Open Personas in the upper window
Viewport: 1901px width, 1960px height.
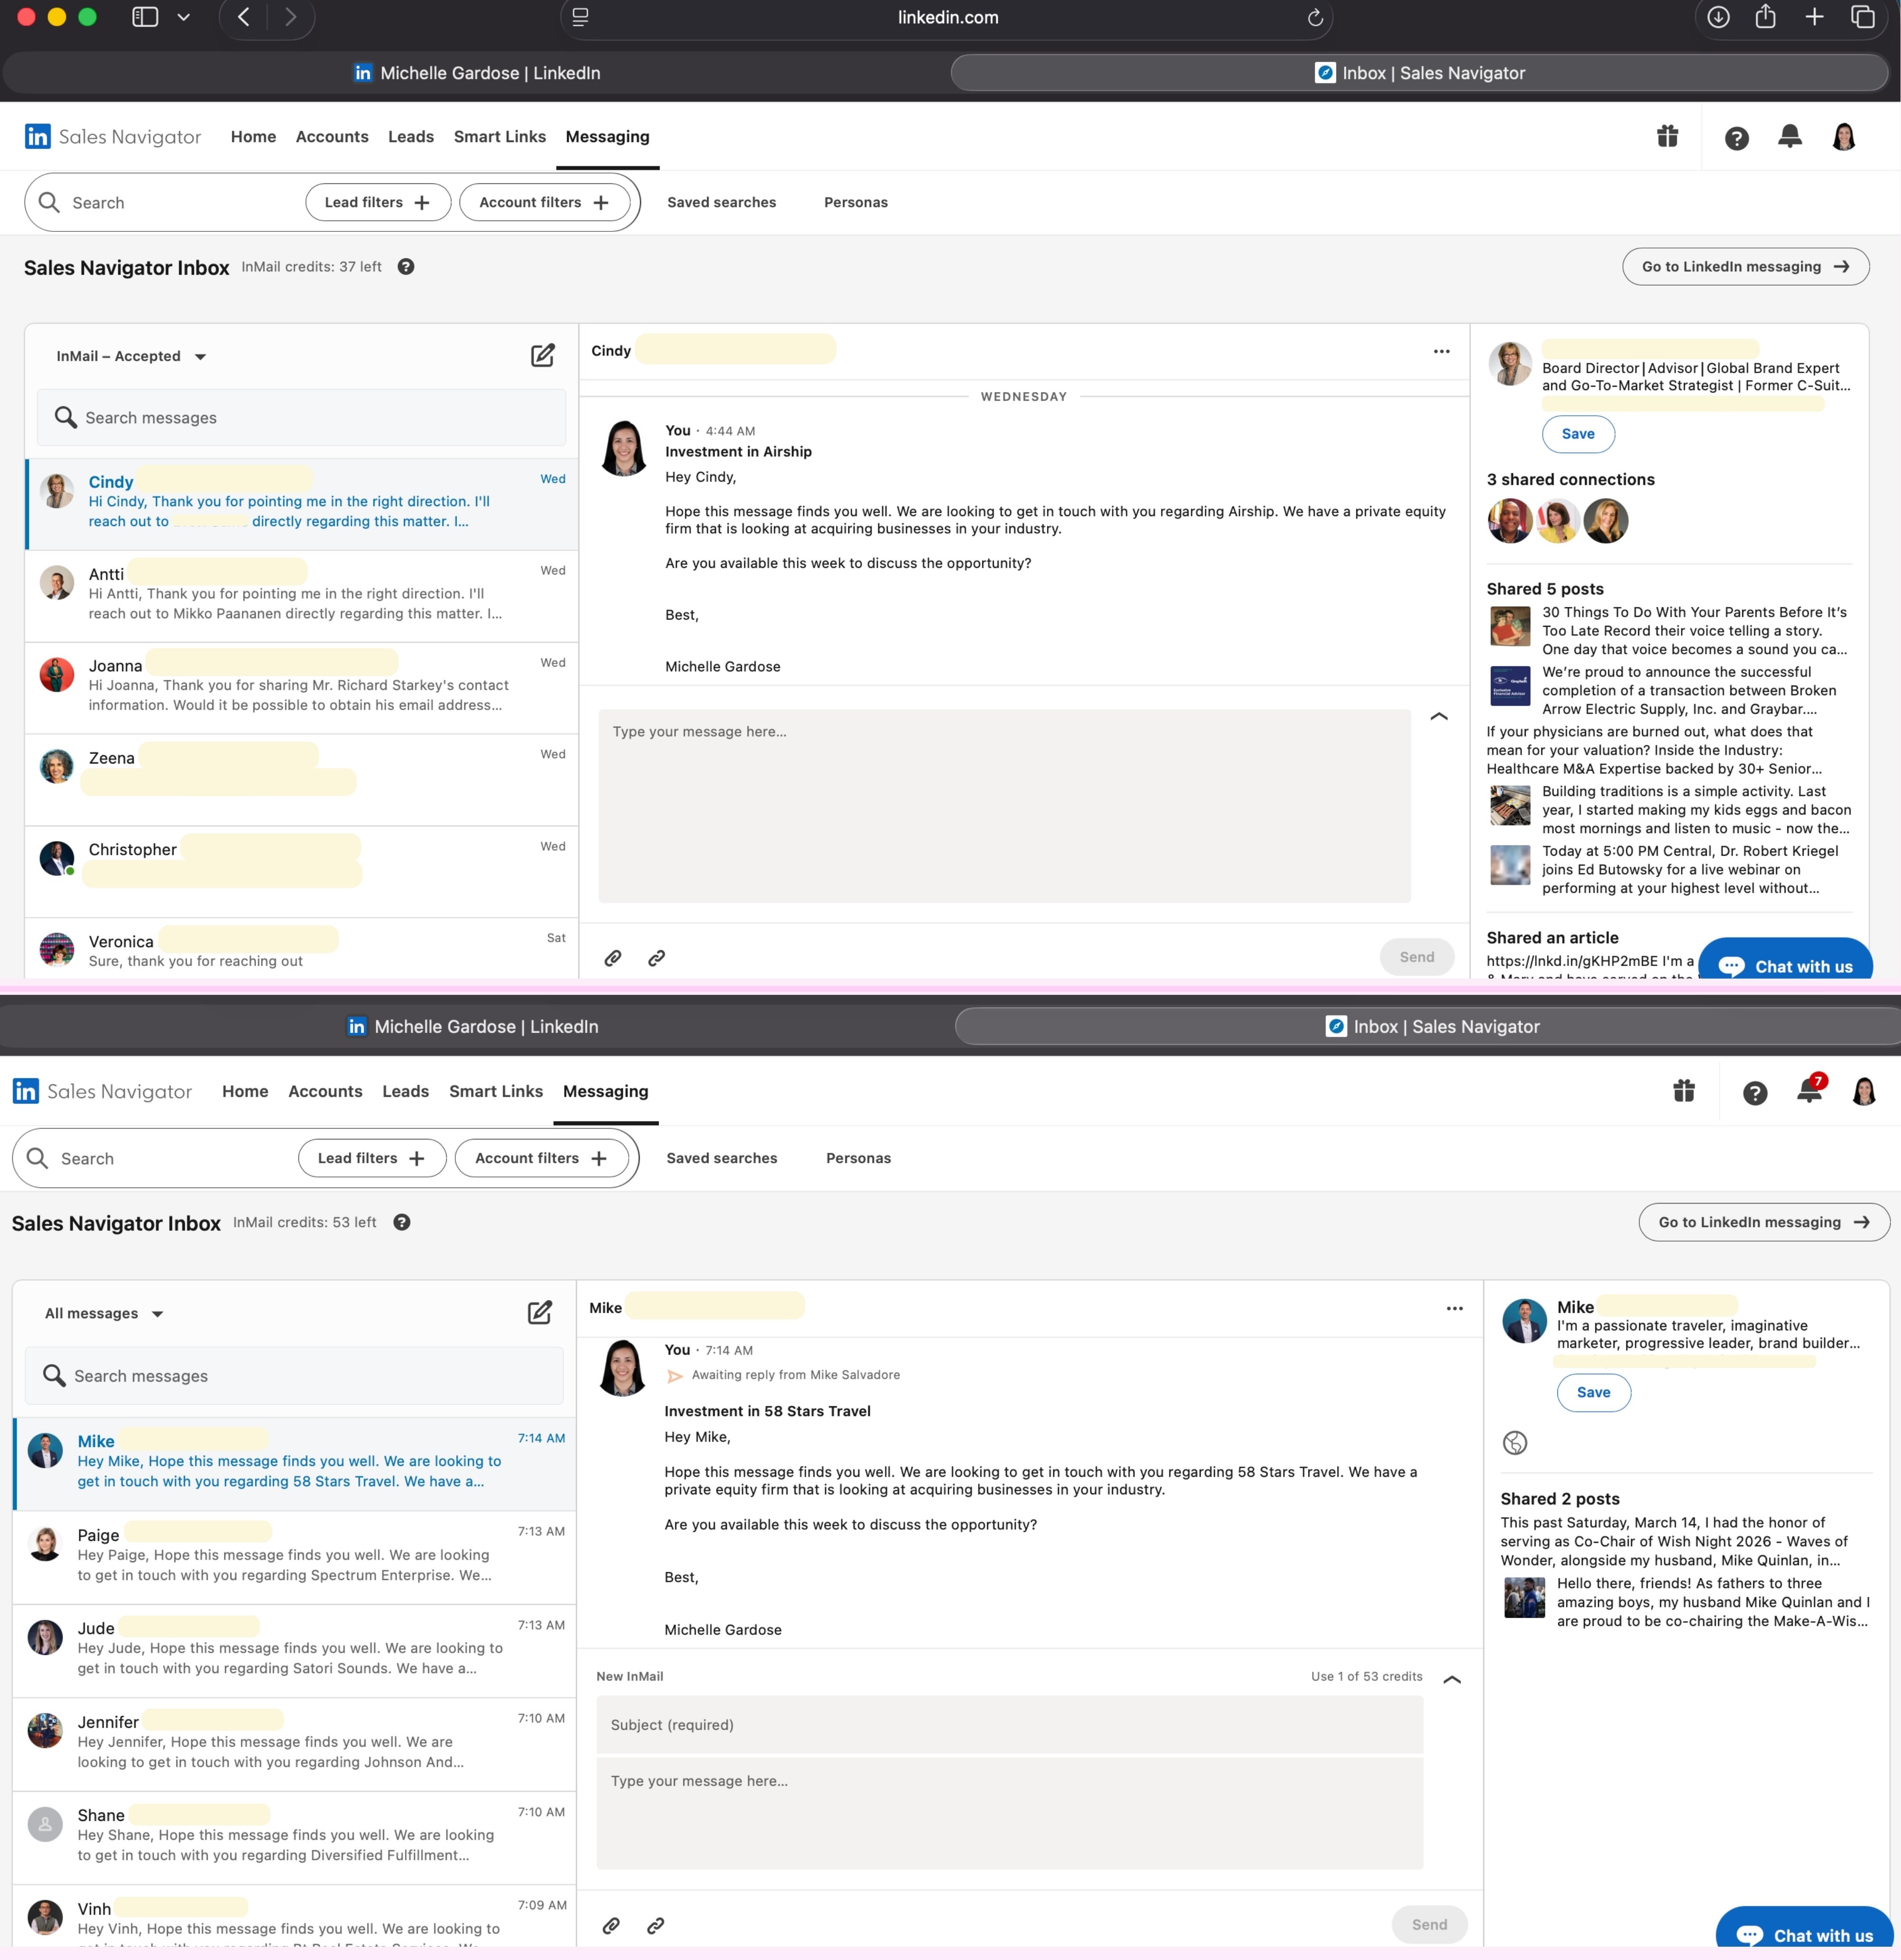pos(855,202)
